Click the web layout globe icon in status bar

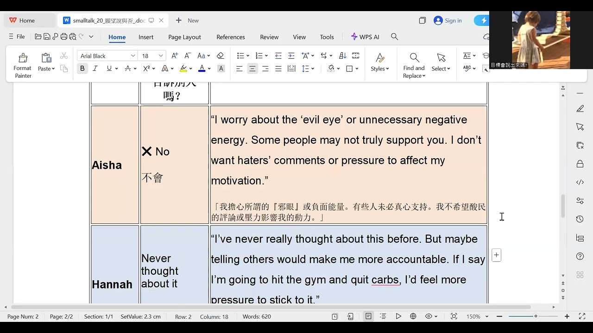point(413,316)
